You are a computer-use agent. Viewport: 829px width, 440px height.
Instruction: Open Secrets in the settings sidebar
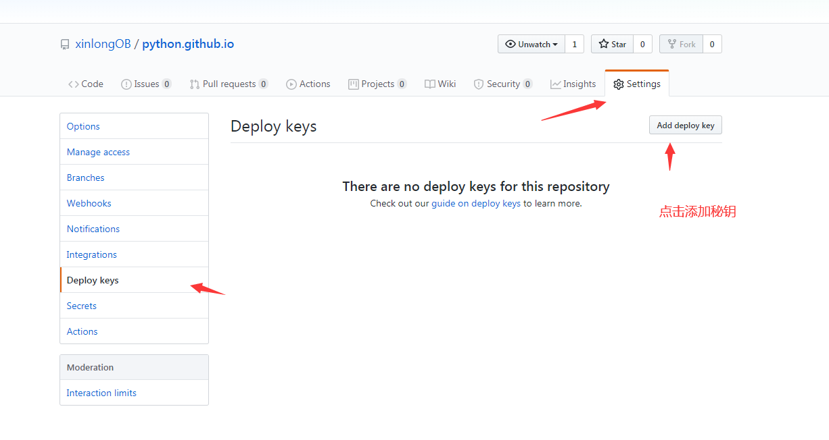(81, 306)
